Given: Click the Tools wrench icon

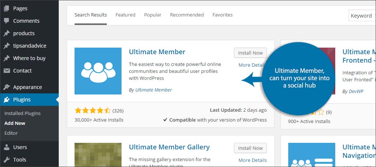Looking at the screenshot, I should click(x=7, y=160).
